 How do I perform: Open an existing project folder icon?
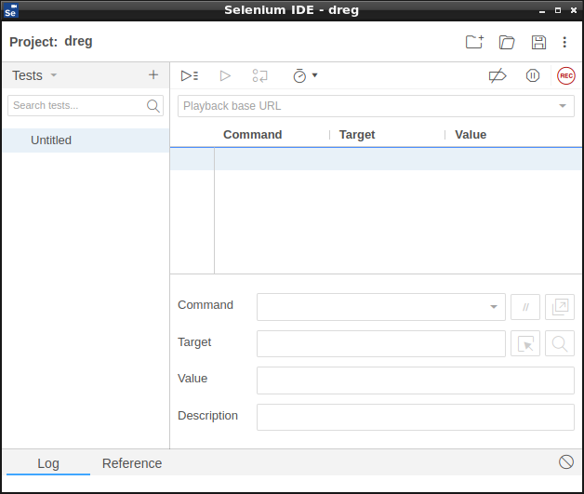coord(507,42)
